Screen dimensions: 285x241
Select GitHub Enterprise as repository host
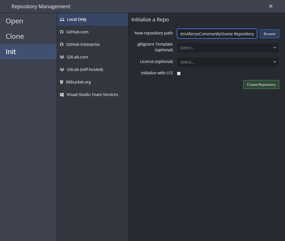click(x=83, y=44)
